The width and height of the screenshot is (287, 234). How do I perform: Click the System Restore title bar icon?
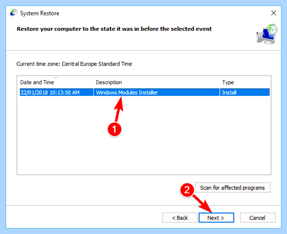(14, 13)
